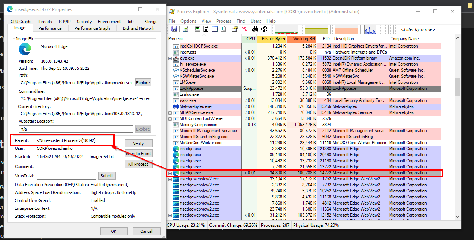Collapse the java.exe process group
The width and height of the screenshot is (474, 240).
[x=170, y=58]
